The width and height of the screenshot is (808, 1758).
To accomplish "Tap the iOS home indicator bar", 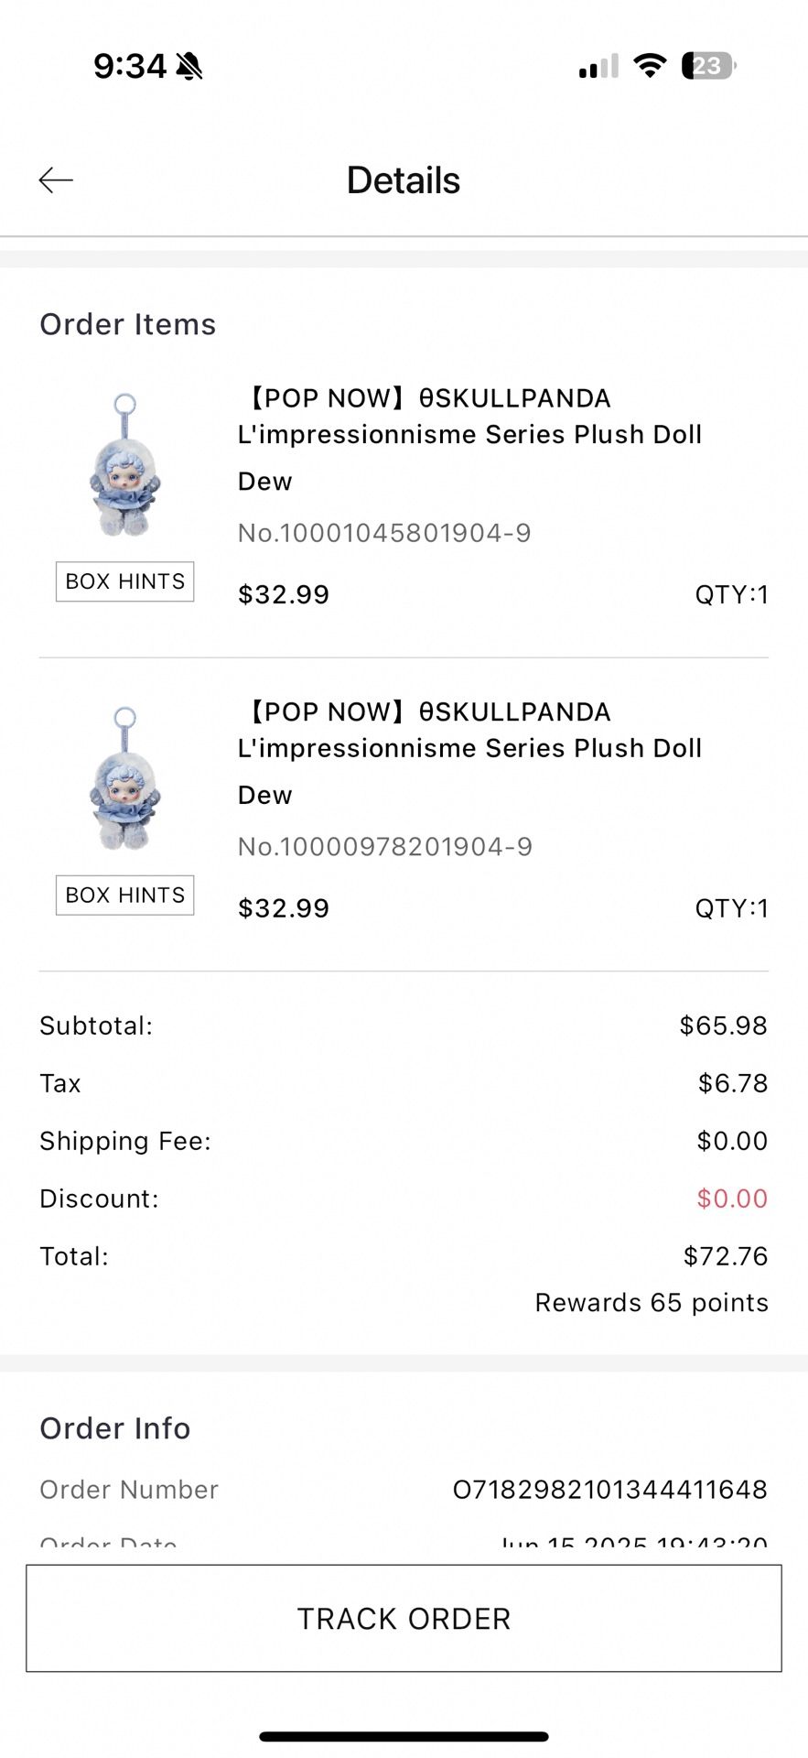I will (404, 1737).
